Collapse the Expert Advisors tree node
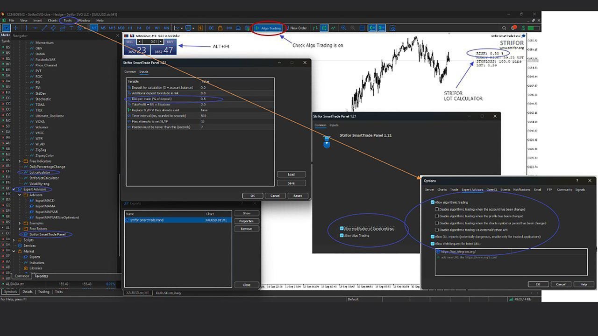The height and width of the screenshot is (336, 598). tap(14, 189)
